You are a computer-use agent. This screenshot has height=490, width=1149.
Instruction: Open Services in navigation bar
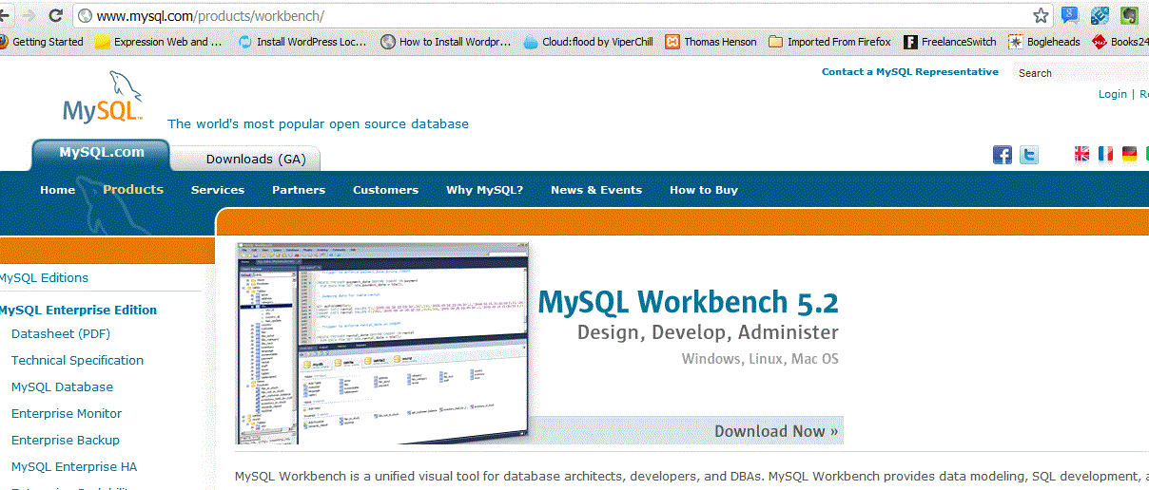point(218,190)
